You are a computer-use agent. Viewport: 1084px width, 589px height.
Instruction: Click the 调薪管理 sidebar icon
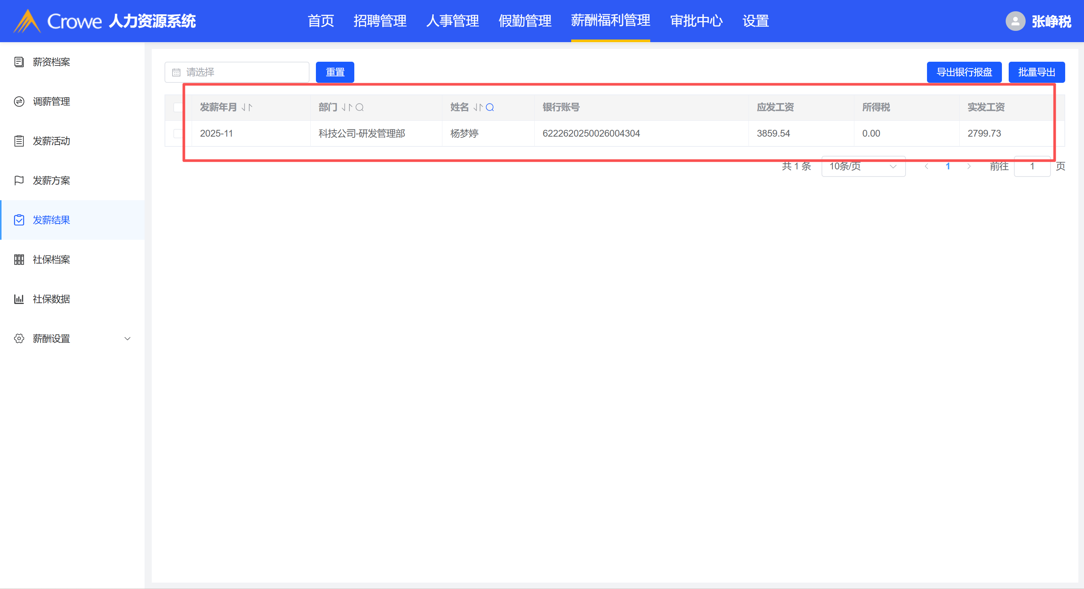(19, 101)
